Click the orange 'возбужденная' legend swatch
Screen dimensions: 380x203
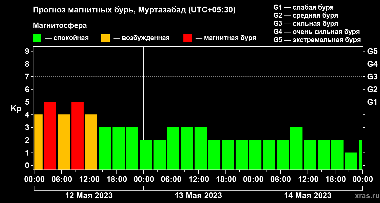click(105, 38)
